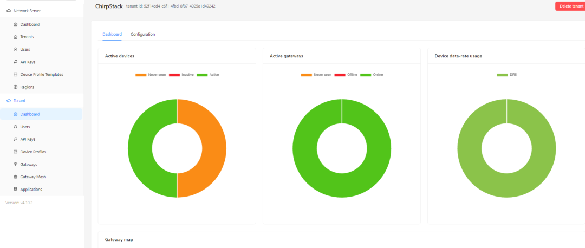The width and height of the screenshot is (585, 248).
Task: Open Tenant Users menu item
Action: click(41, 127)
